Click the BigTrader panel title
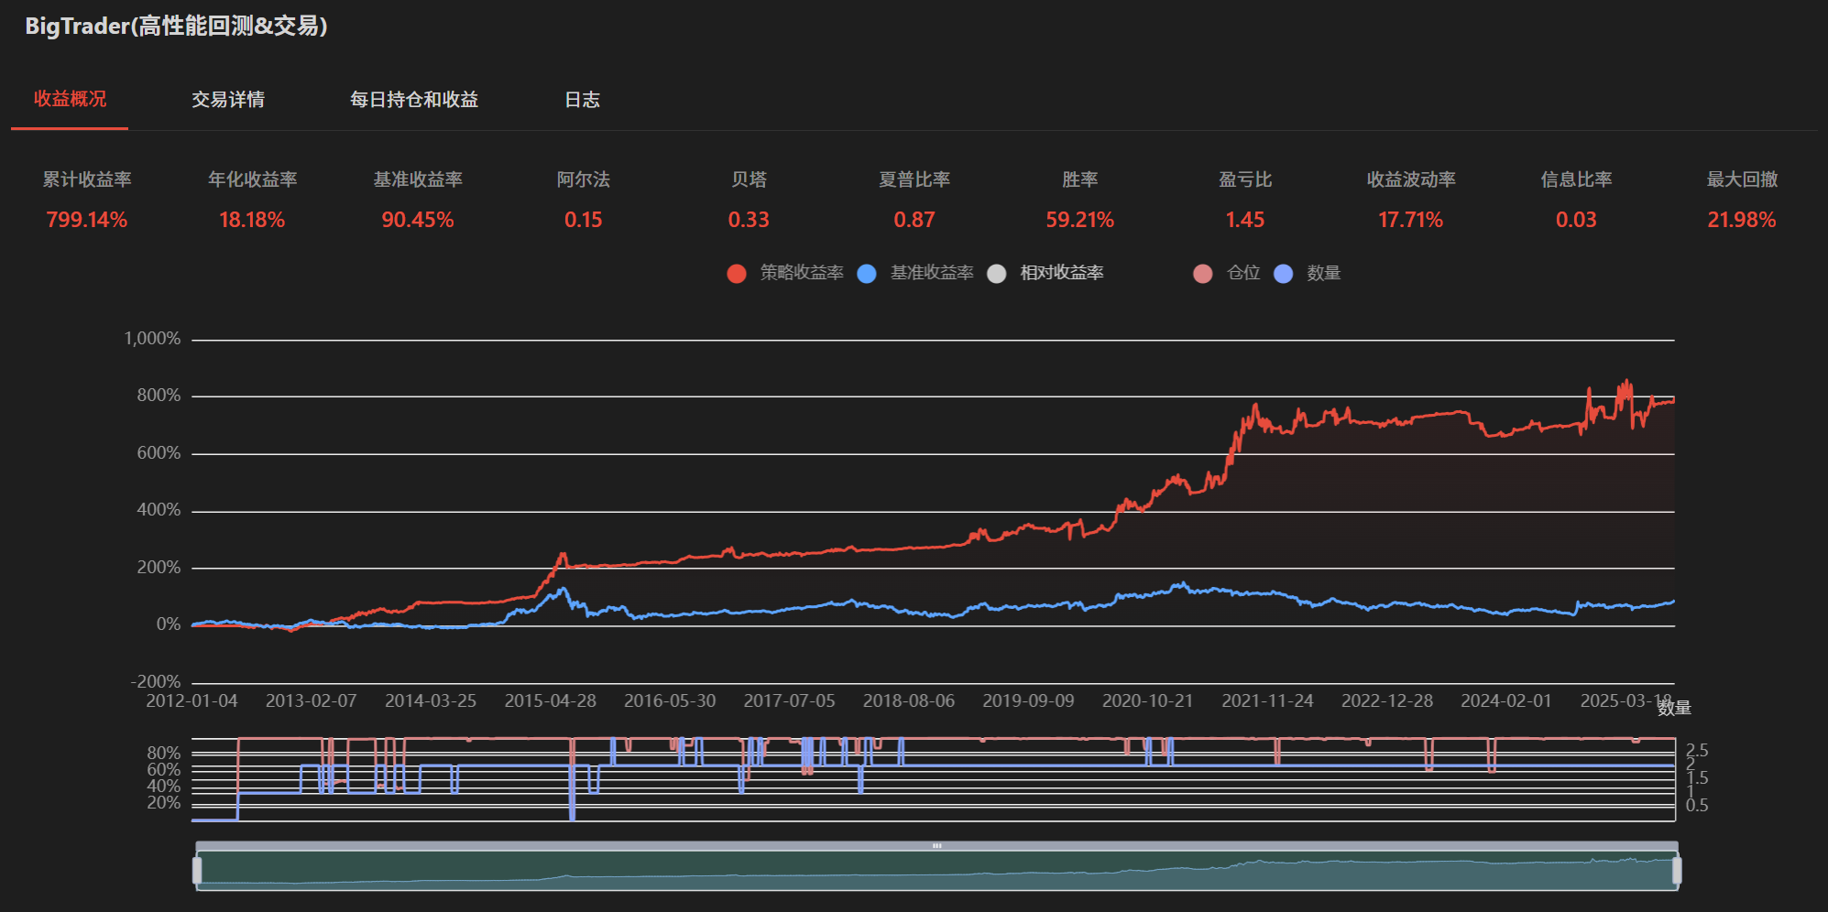This screenshot has height=912, width=1828. [x=176, y=26]
